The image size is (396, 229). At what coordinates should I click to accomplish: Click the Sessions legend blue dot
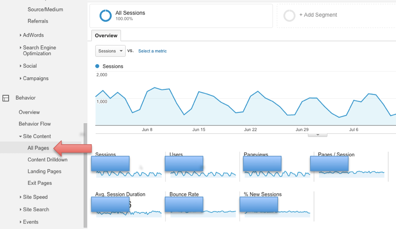tap(97, 66)
